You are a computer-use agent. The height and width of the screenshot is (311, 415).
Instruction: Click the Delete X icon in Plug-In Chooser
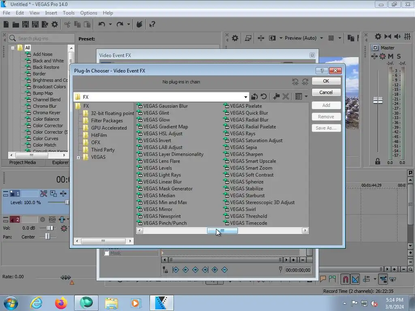pyautogui.click(x=286, y=96)
